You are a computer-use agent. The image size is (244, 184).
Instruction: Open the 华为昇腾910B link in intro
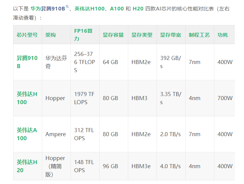[x=48, y=9]
